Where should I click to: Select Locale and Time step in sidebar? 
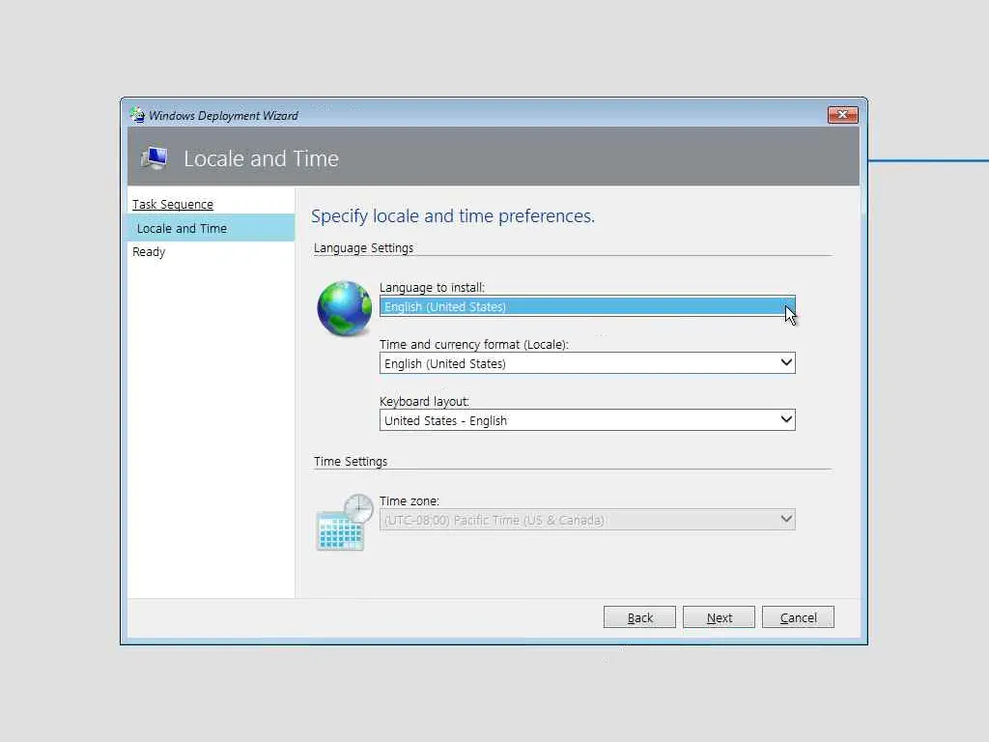(212, 228)
